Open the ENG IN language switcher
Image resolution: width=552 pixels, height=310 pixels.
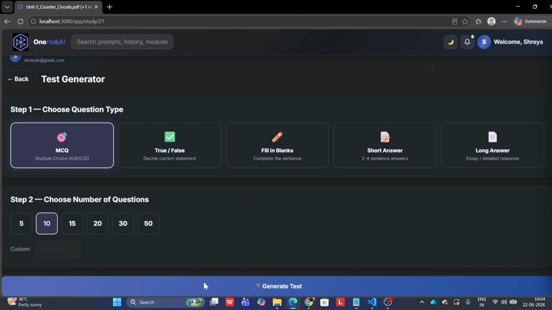pos(481,302)
